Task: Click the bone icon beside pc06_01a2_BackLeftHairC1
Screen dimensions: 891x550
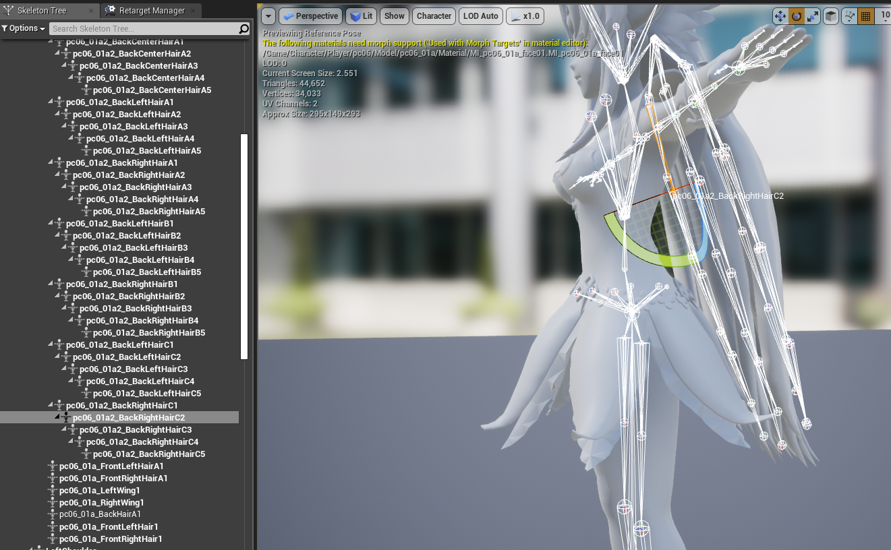Action: [59, 345]
